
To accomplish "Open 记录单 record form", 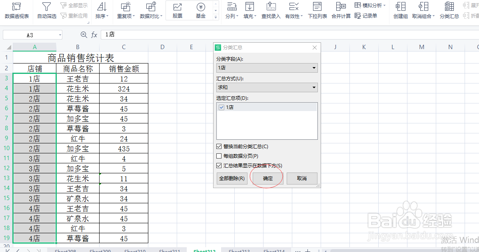I will 366,16.
